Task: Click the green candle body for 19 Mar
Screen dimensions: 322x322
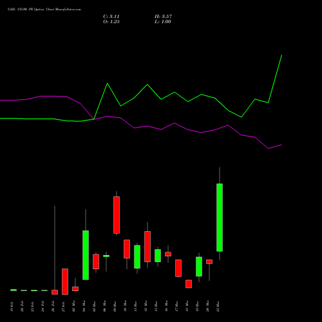Action: (x=199, y=267)
